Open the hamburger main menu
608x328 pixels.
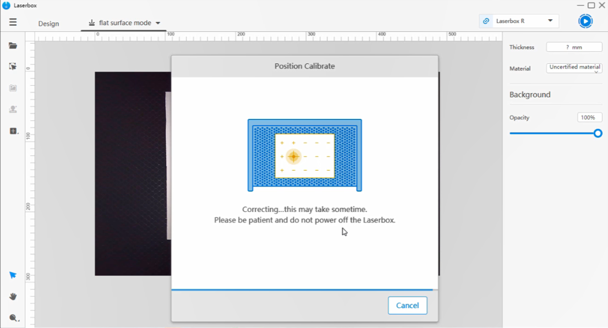(x=13, y=22)
